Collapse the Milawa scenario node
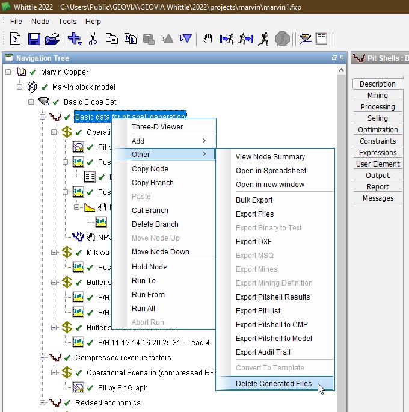409x412 pixels. click(x=54, y=252)
